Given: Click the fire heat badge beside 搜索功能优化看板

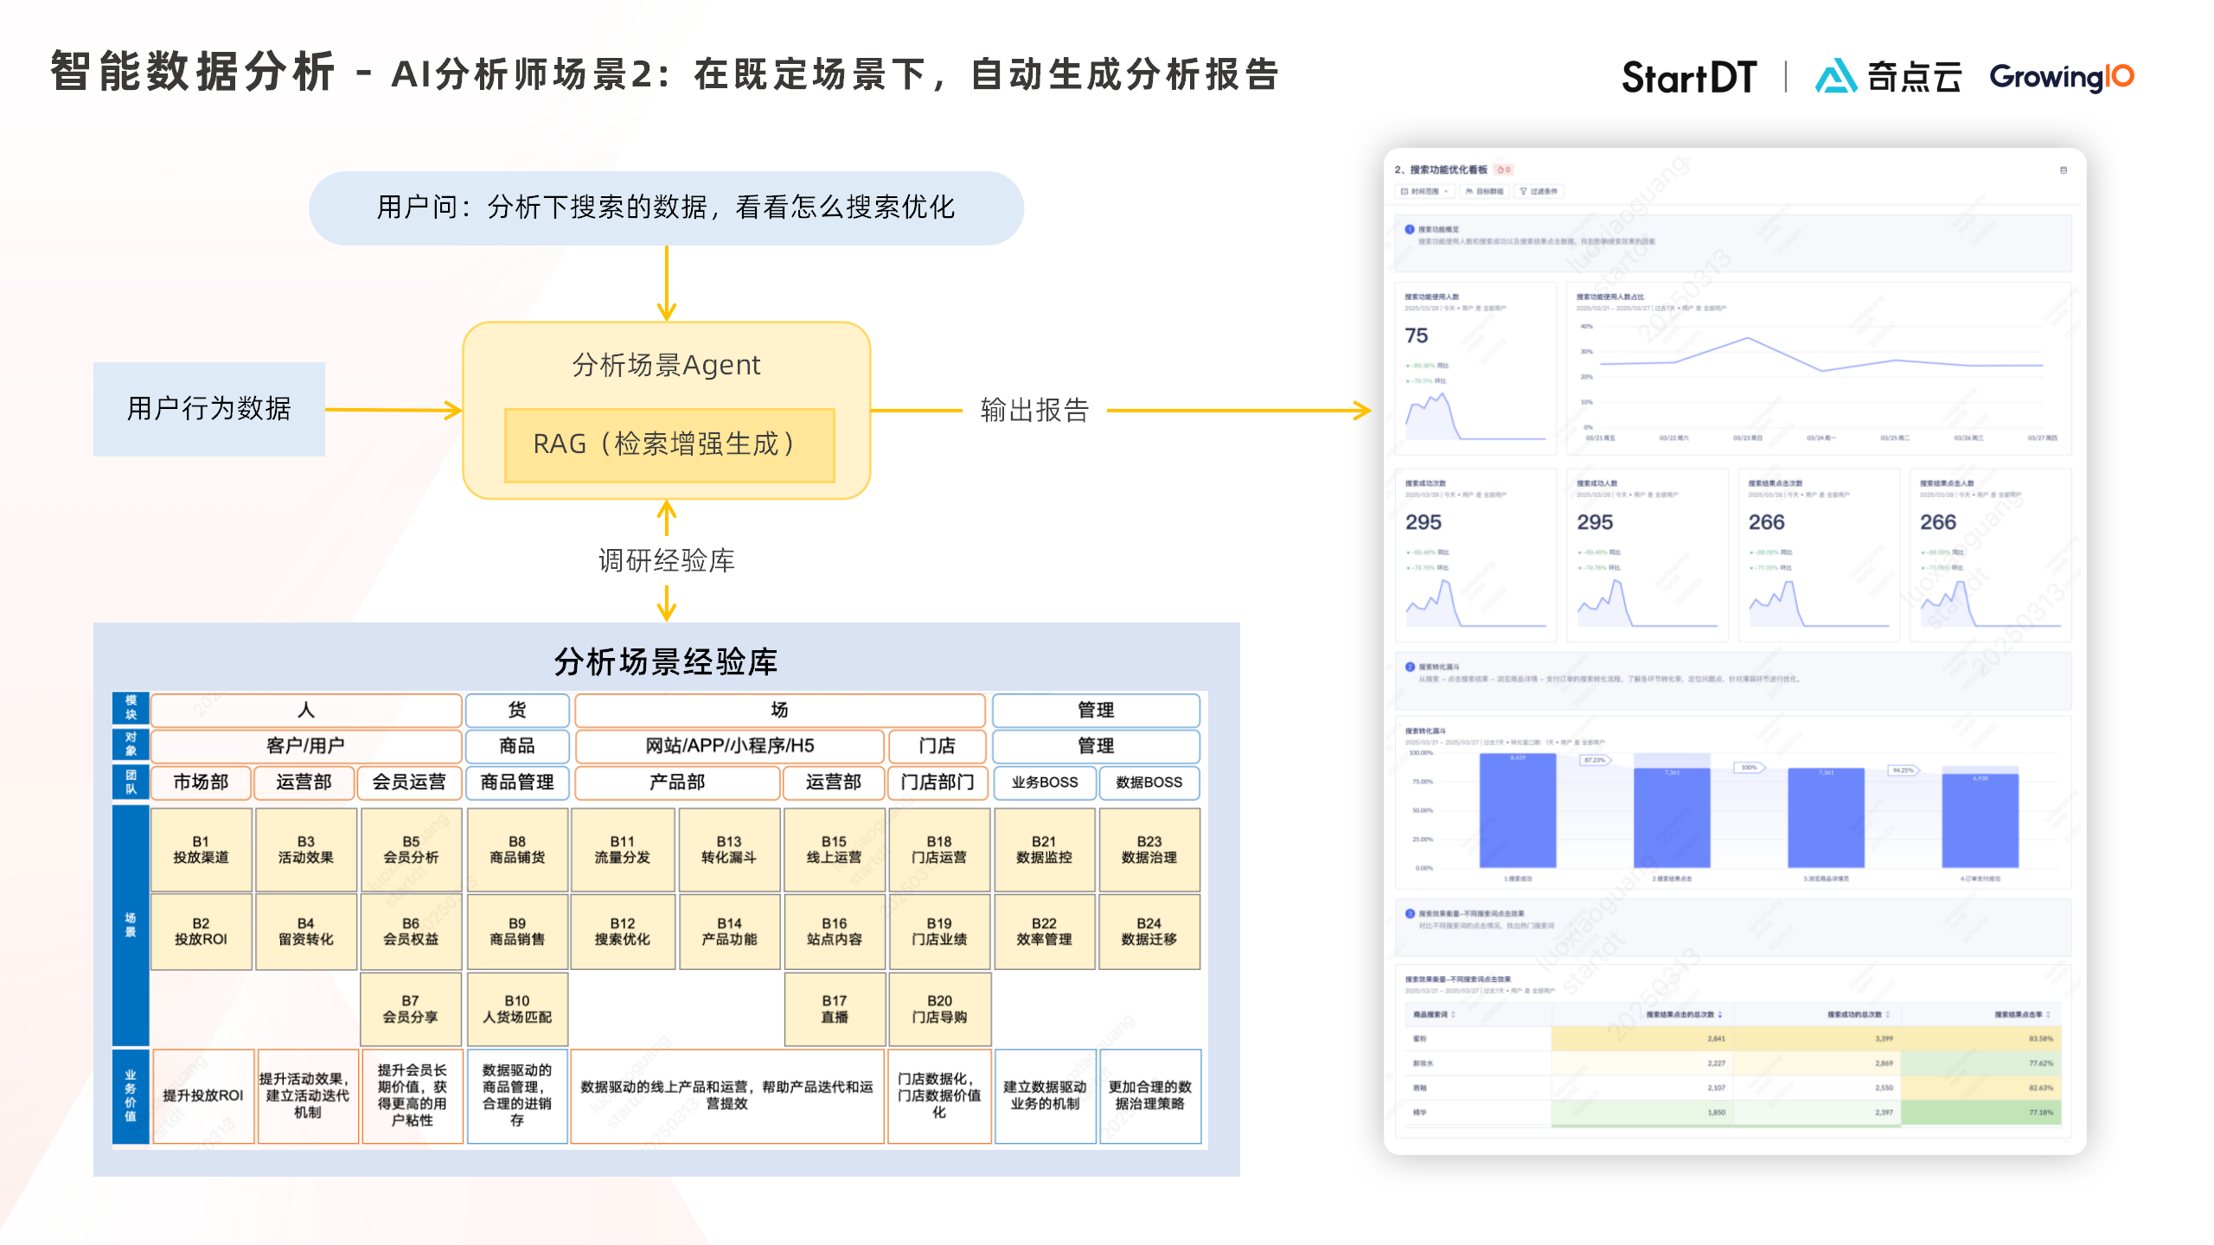Looking at the screenshot, I should (x=1504, y=169).
